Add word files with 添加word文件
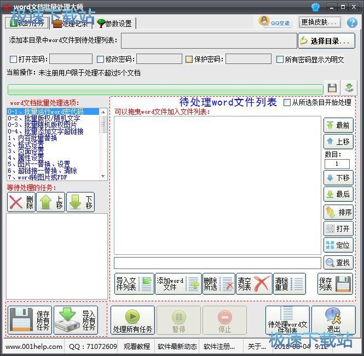Image resolution: width=364 pixels, height=356 pixels. click(178, 284)
